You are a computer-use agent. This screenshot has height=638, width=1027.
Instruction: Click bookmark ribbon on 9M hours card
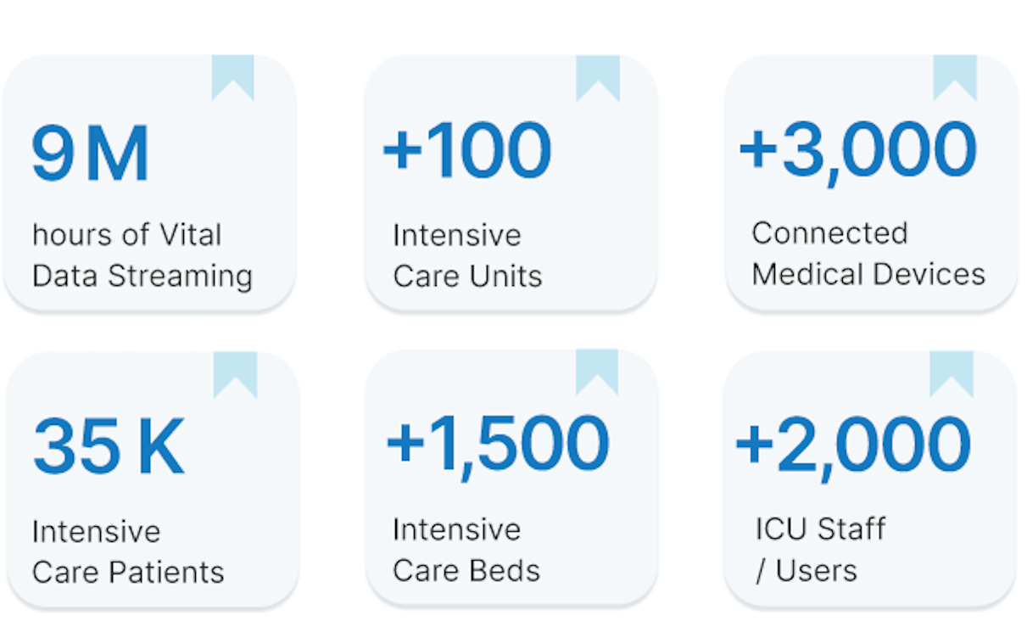[232, 78]
